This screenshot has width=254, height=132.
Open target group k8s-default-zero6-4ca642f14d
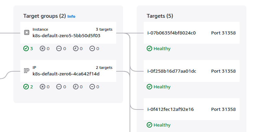click(x=66, y=74)
